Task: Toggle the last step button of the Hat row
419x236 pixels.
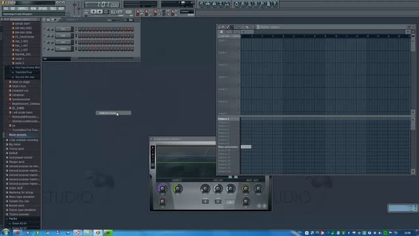Action: coord(132,42)
